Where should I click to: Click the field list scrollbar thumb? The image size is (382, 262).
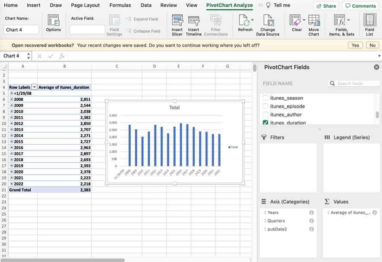(377, 115)
